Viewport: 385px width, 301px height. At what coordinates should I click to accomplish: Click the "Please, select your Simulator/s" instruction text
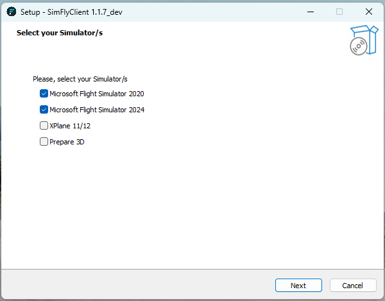click(80, 79)
